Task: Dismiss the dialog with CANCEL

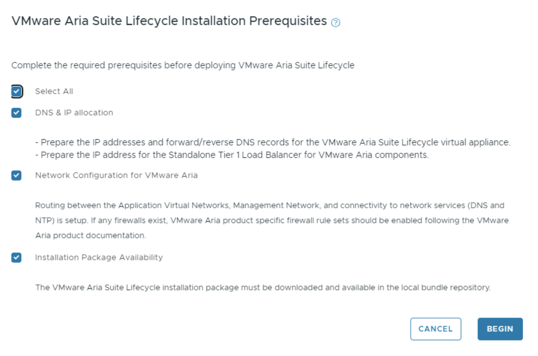Action: (436, 329)
